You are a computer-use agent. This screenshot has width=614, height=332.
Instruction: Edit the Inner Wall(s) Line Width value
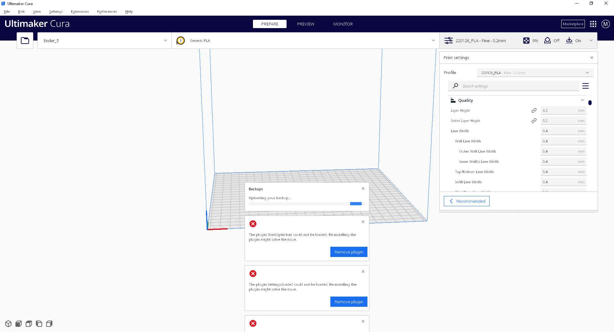tap(563, 162)
